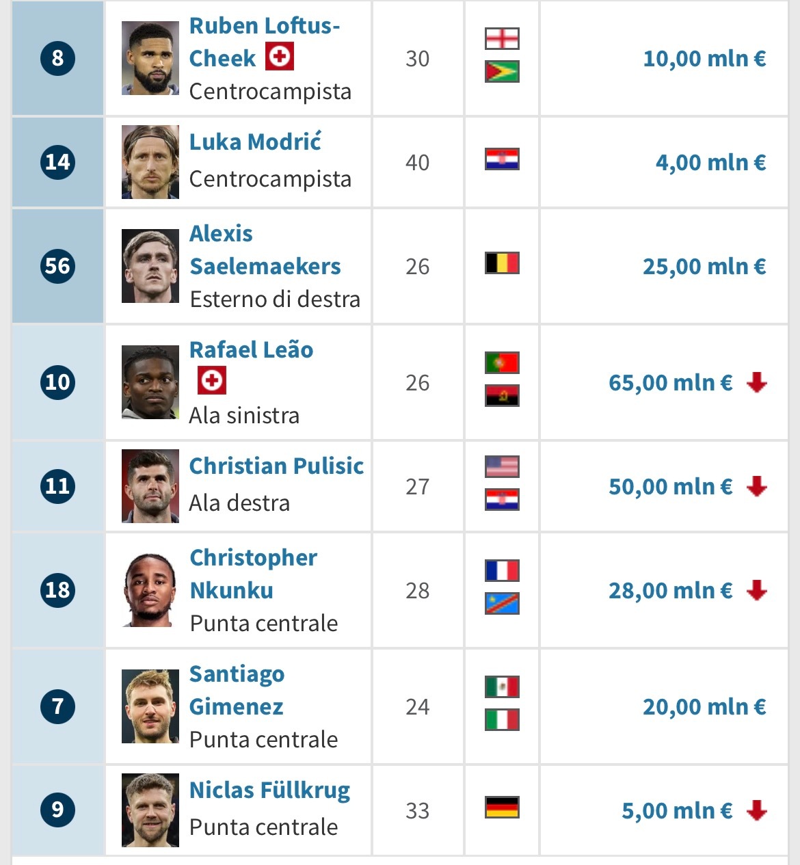Click red down arrow next to 65,00 mln €
Screen dimensions: 800x865
coord(756,382)
